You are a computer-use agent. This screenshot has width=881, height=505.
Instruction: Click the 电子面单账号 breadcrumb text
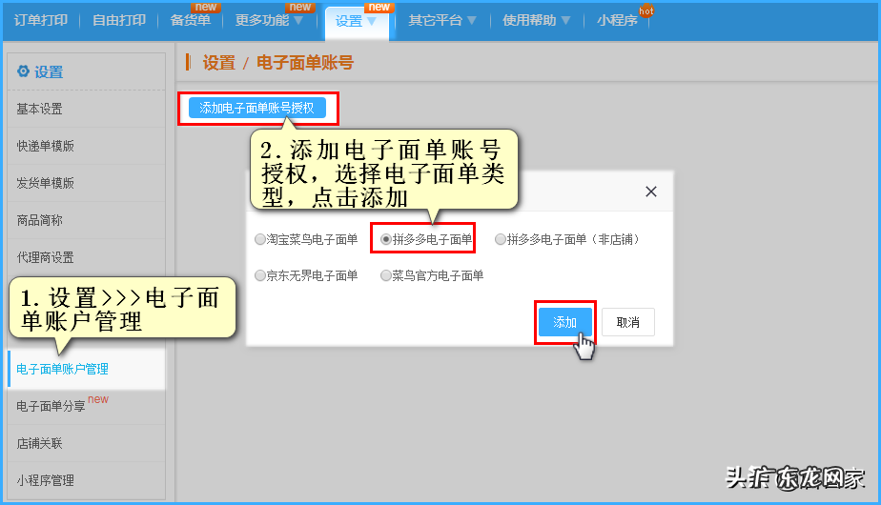[x=305, y=62]
